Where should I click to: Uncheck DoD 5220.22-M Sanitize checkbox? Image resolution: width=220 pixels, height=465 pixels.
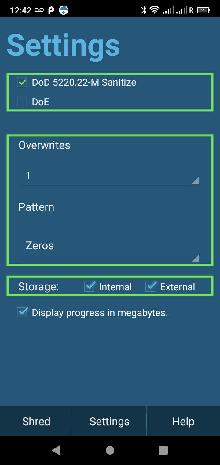22,82
